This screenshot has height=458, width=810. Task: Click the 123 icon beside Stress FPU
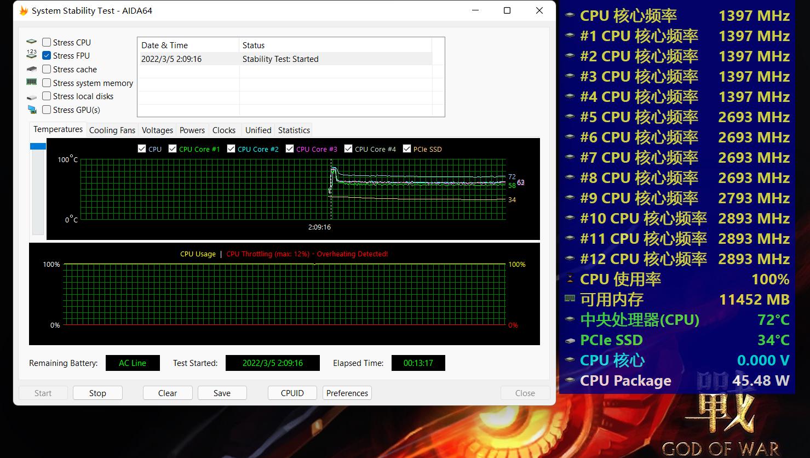[32, 55]
